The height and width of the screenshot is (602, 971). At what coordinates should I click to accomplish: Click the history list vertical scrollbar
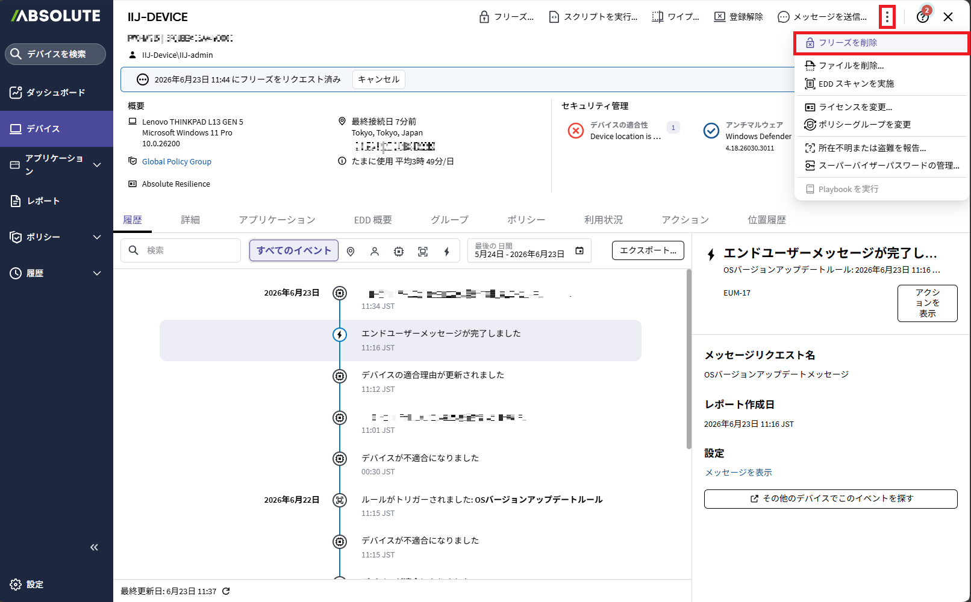[689, 359]
